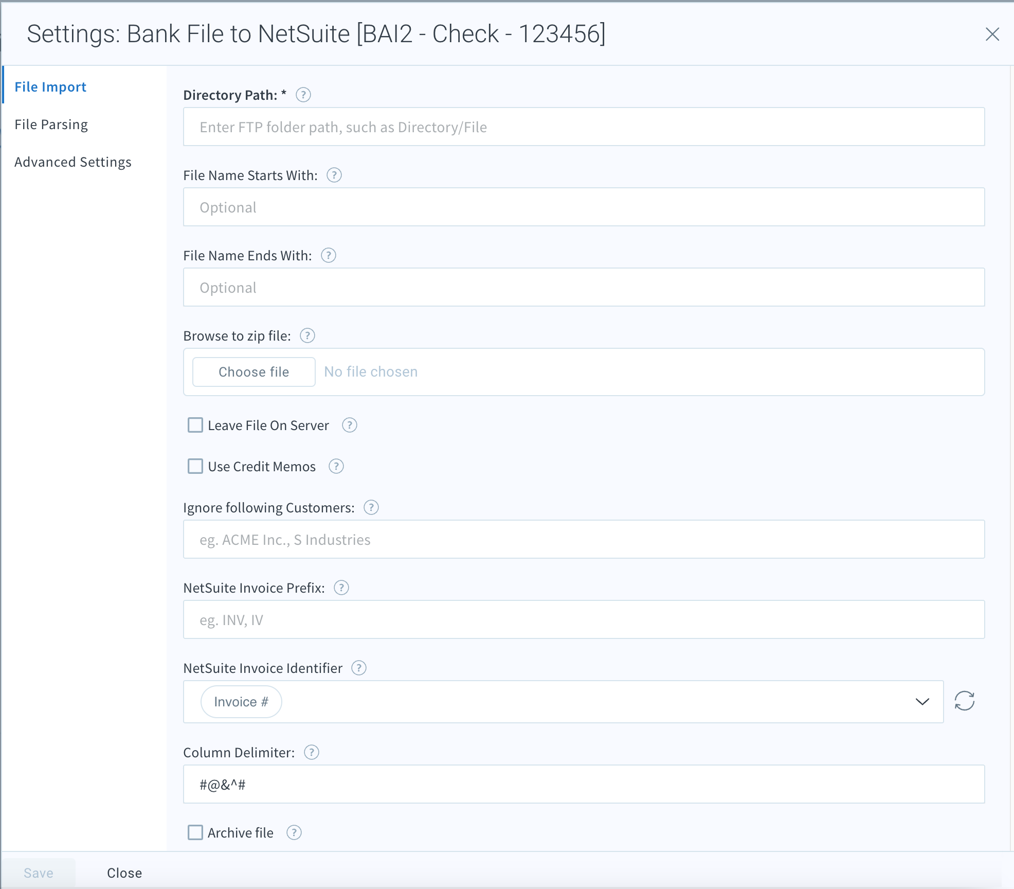Open the Advanced Settings tab

point(73,162)
